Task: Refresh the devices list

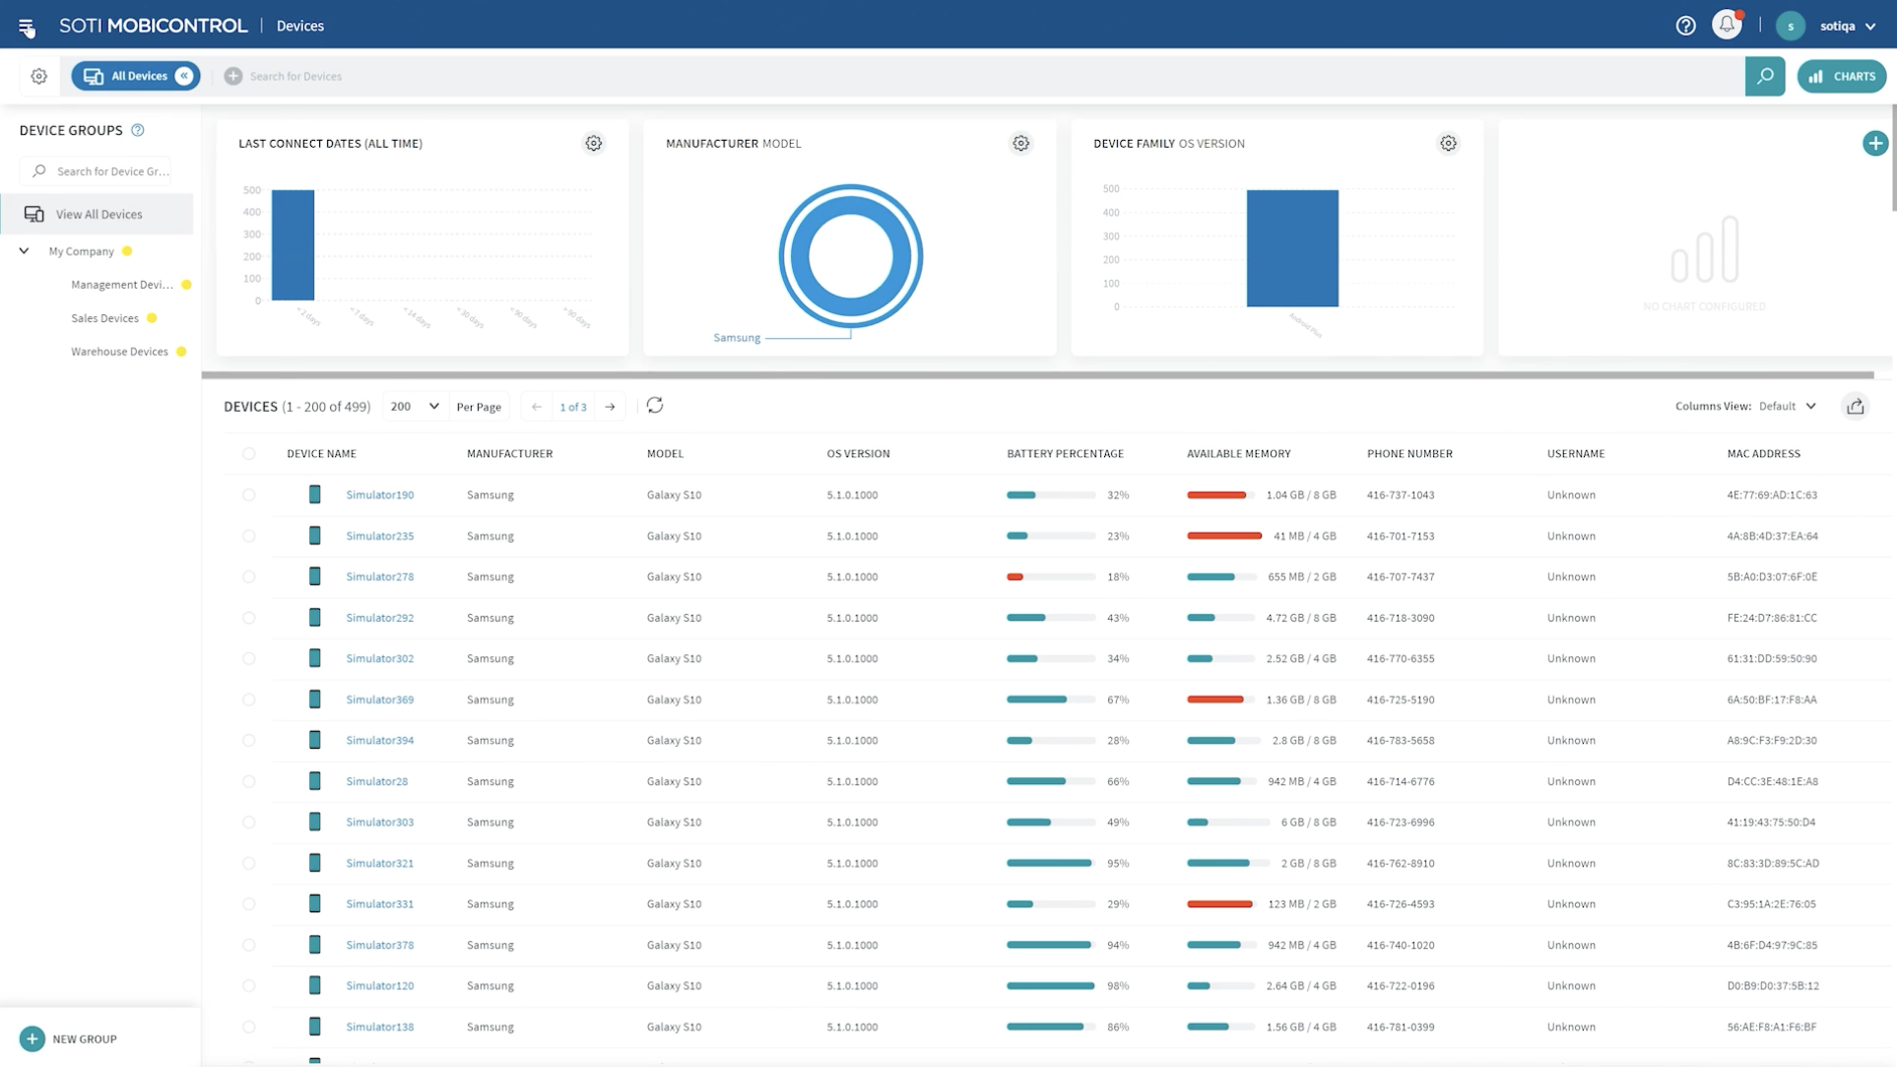Action: pos(655,406)
